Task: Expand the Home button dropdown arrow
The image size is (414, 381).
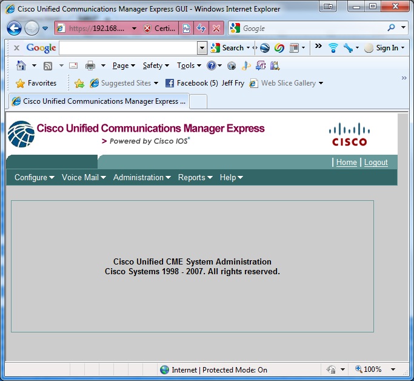Action: [34, 66]
